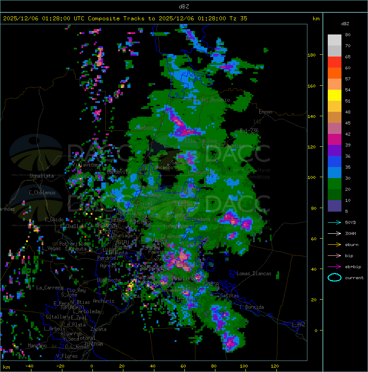Click the cyan 50YD track arrow
Viewport: 368px width, 372px height.
[x=334, y=223]
